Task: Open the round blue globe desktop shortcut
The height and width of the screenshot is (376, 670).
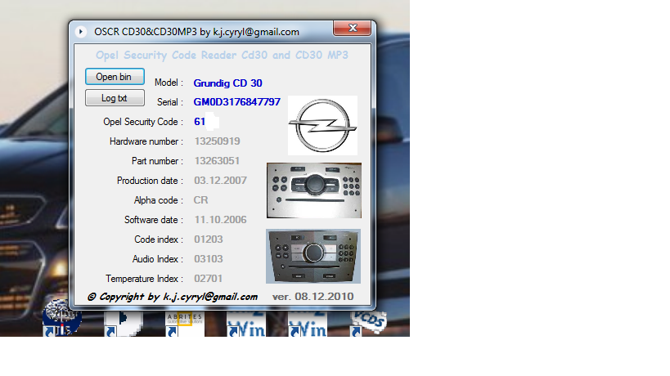Action: tap(62, 318)
